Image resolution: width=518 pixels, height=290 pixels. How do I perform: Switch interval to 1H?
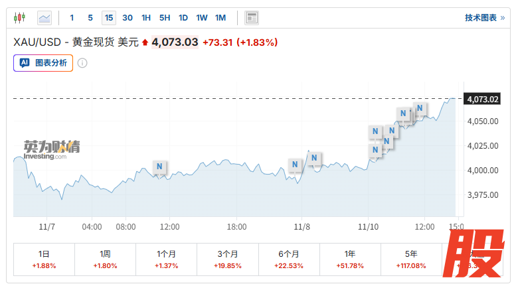[146, 18]
